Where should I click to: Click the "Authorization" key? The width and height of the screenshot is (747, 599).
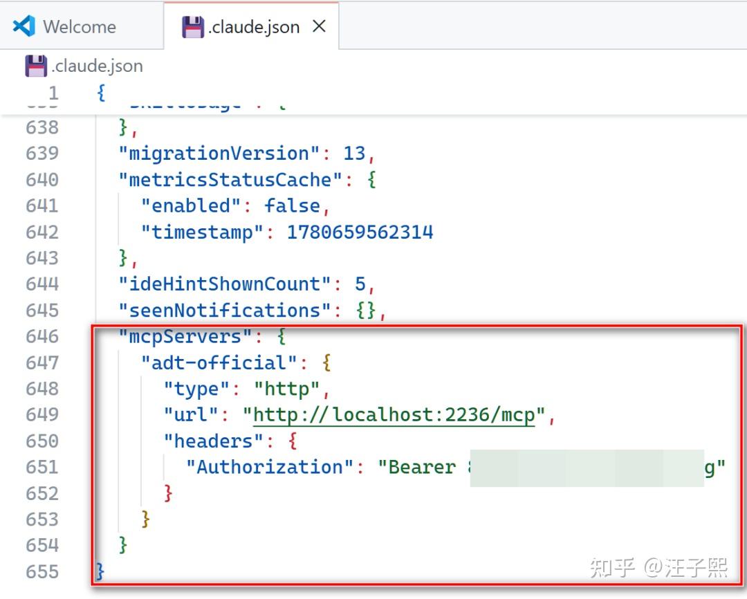(x=270, y=467)
